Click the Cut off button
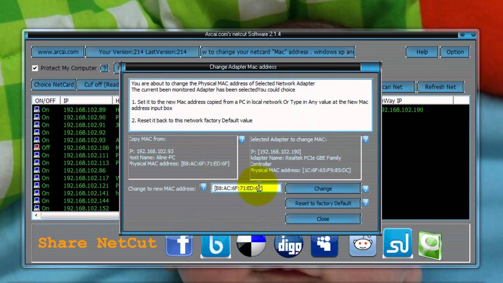 tap(99, 85)
